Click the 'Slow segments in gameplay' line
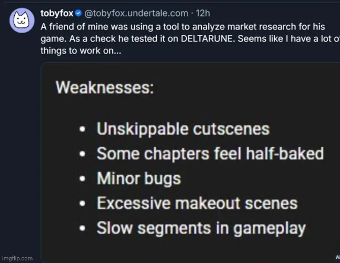 pyautogui.click(x=201, y=228)
